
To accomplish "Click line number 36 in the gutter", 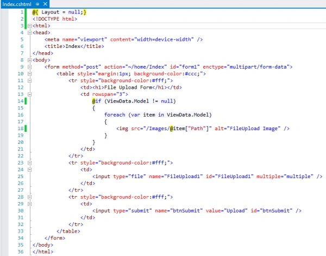I will (x=21, y=252).
